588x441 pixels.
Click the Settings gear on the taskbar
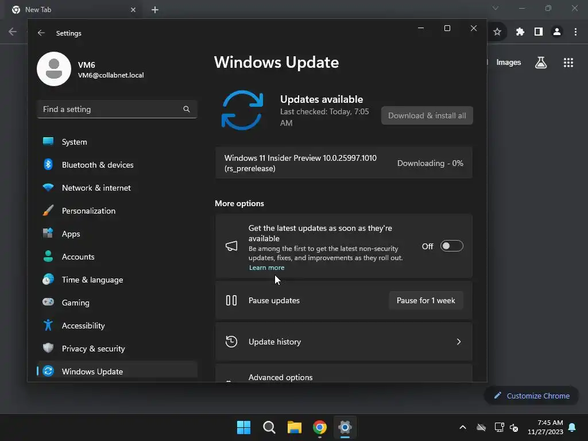345,427
